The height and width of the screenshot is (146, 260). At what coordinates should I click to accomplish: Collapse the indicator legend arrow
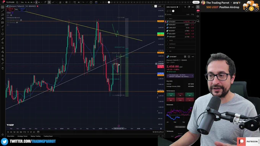click(x=8, y=25)
